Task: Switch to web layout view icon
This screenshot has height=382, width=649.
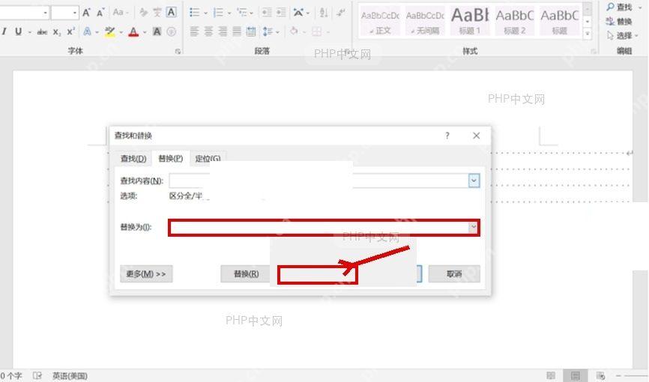Action: [601, 375]
